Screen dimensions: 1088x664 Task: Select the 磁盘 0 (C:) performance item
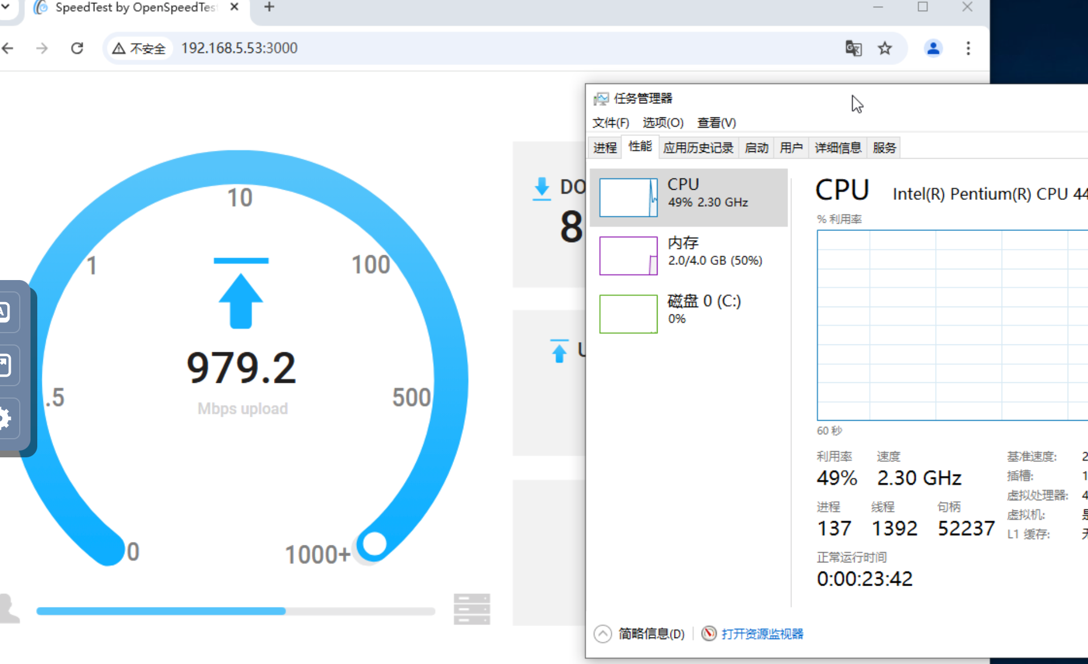pyautogui.click(x=689, y=313)
